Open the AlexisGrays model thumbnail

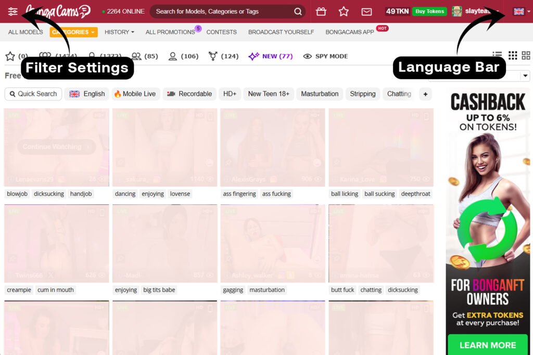[x=273, y=147]
